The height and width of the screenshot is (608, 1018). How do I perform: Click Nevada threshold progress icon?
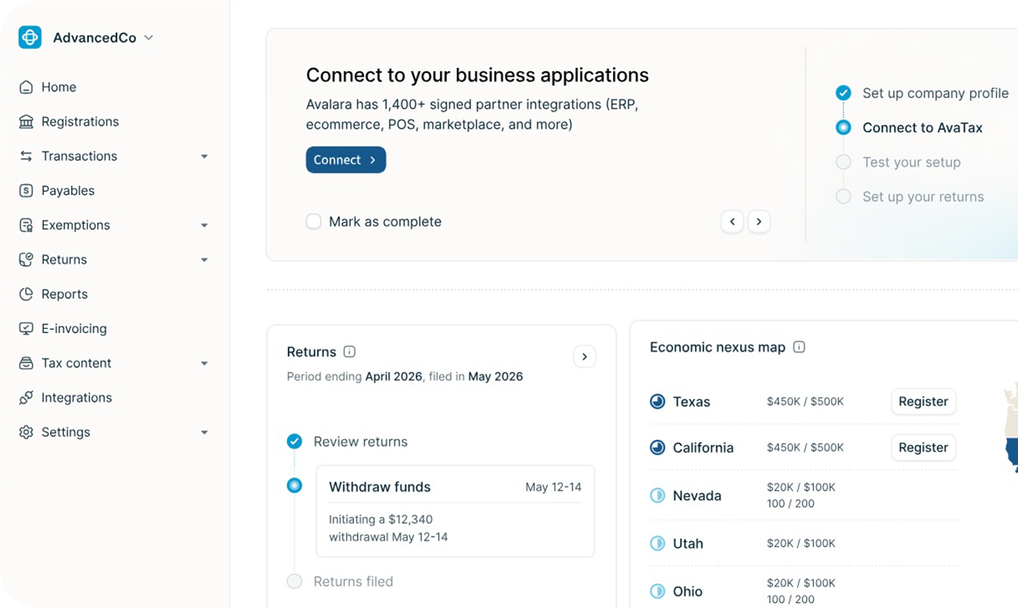[x=658, y=496]
